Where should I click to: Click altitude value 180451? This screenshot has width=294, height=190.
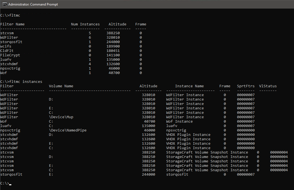pos(113,51)
